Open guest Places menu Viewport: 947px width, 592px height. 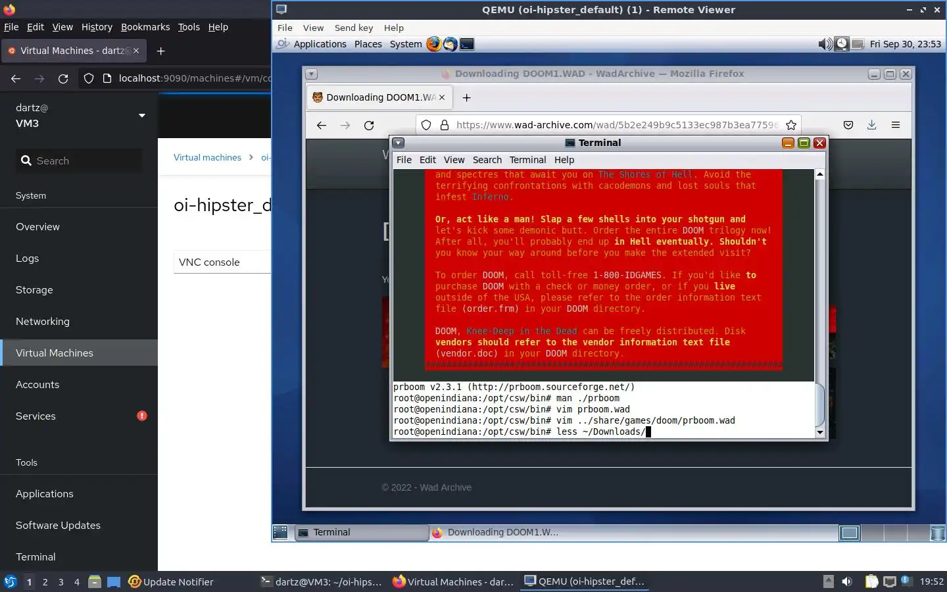pos(368,44)
